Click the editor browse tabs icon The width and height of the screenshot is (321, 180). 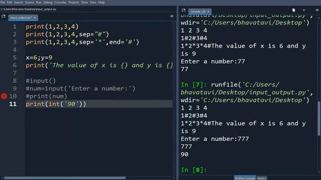4,16
